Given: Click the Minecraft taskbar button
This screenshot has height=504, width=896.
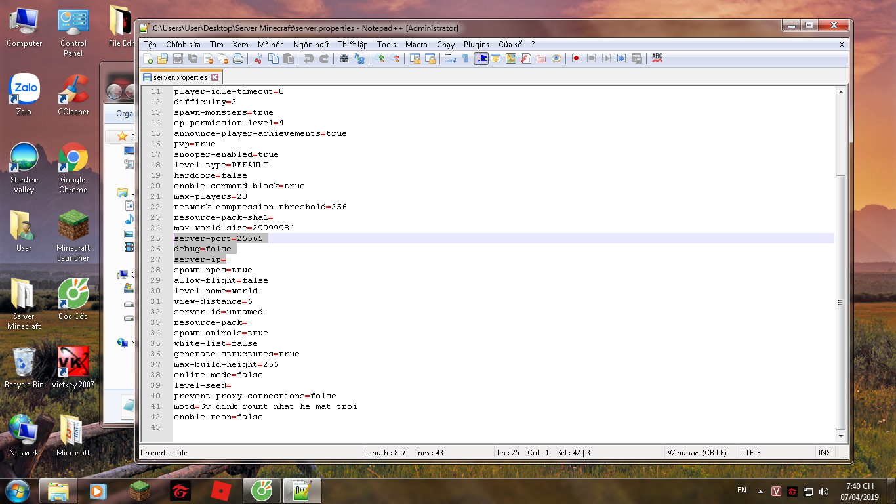Looking at the screenshot, I should click(x=139, y=491).
